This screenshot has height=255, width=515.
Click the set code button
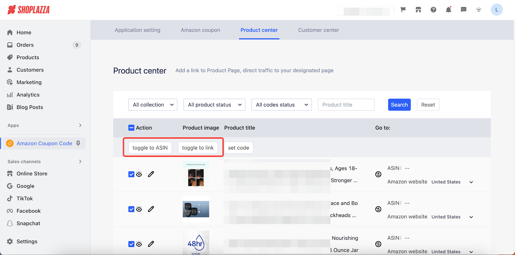coord(239,148)
